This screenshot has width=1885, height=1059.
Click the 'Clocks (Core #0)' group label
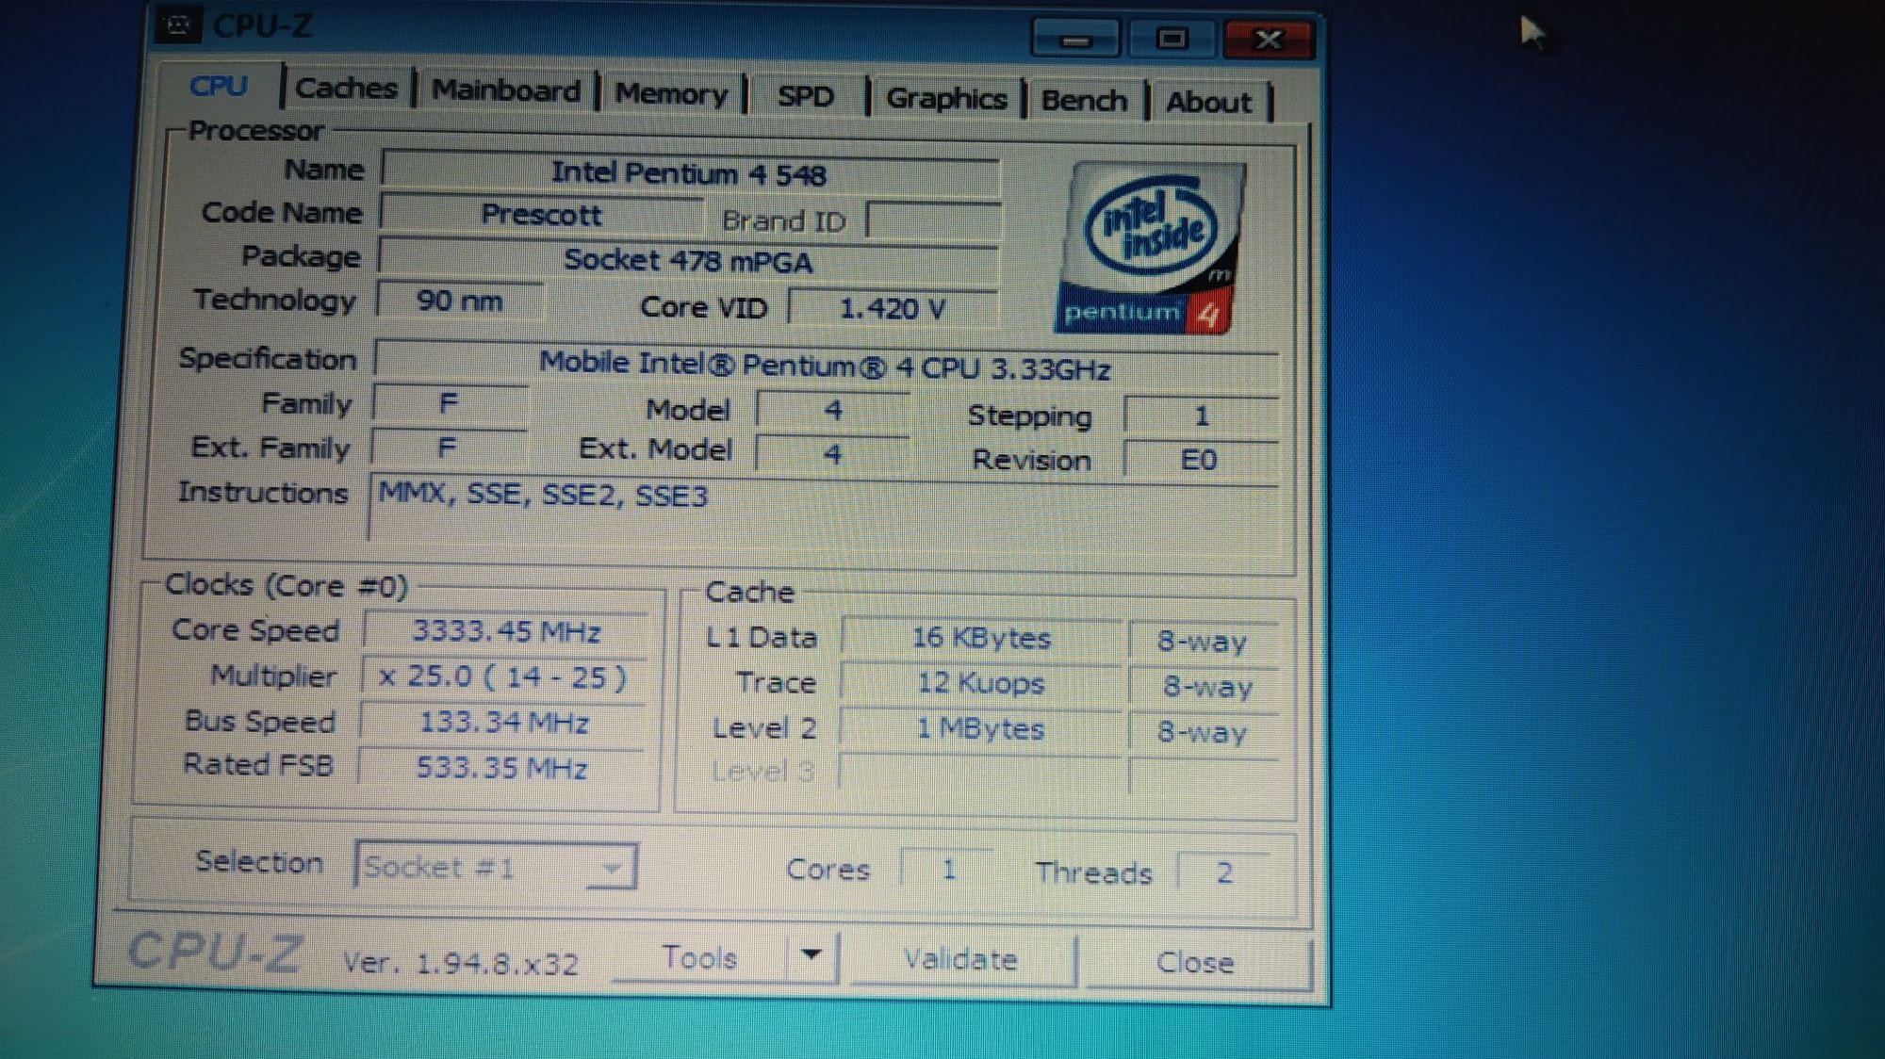[x=286, y=585]
